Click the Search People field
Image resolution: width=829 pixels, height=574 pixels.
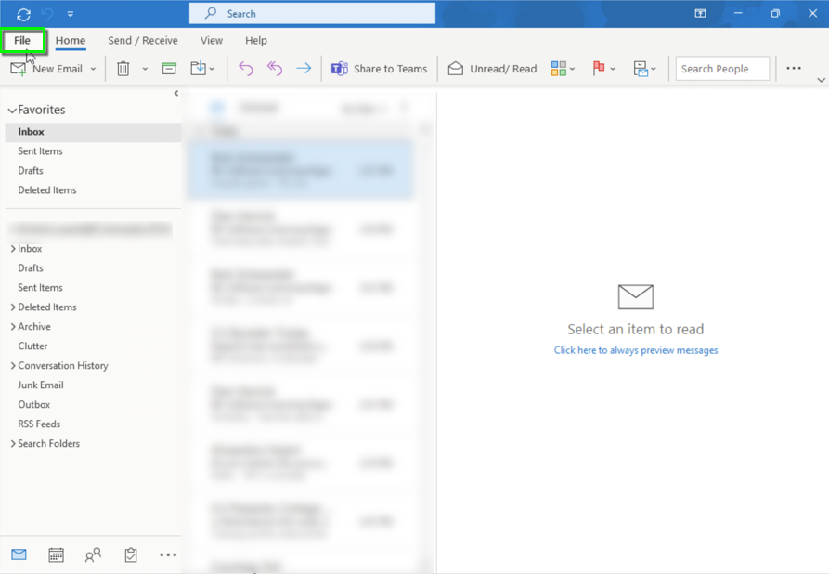(x=722, y=69)
